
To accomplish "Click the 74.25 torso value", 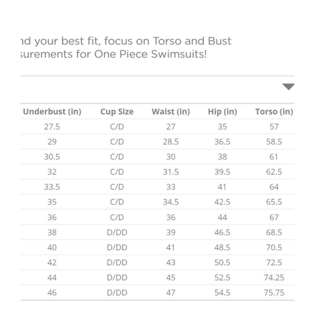I will (274, 278).
